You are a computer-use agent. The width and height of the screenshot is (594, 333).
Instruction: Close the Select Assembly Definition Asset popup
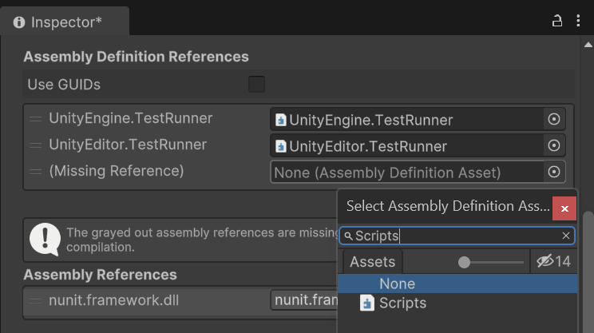click(564, 208)
